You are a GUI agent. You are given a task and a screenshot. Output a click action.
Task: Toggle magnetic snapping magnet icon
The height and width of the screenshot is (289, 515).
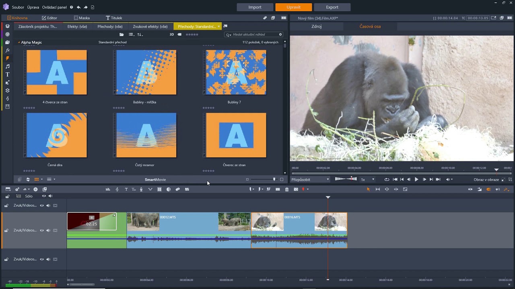488,189
